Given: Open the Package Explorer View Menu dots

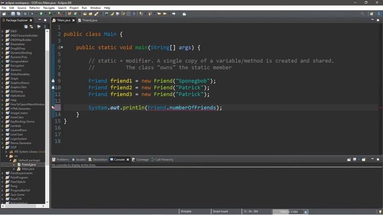Looking at the screenshot, I should [45, 26].
